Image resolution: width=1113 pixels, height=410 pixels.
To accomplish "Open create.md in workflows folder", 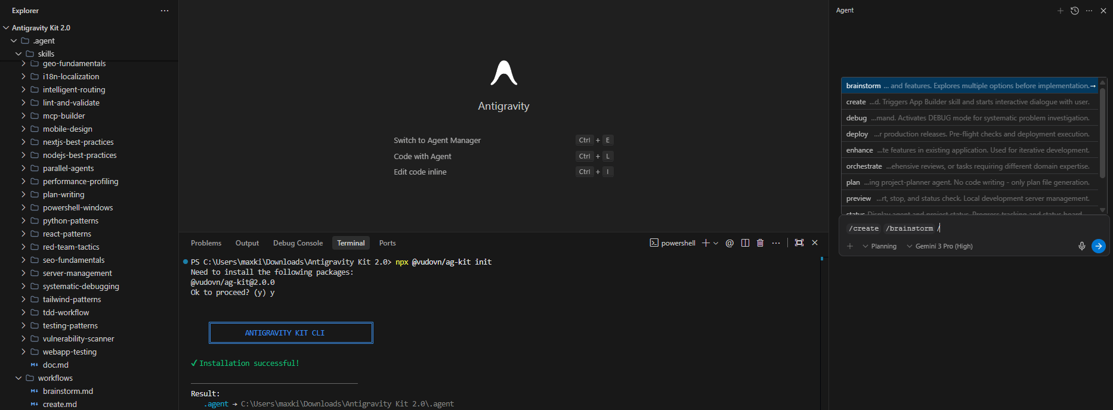I will tap(60, 405).
